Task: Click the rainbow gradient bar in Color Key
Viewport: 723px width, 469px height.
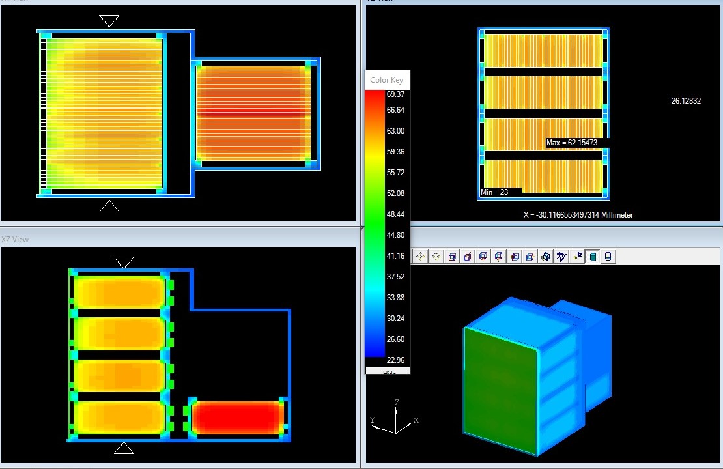Action: (375, 223)
